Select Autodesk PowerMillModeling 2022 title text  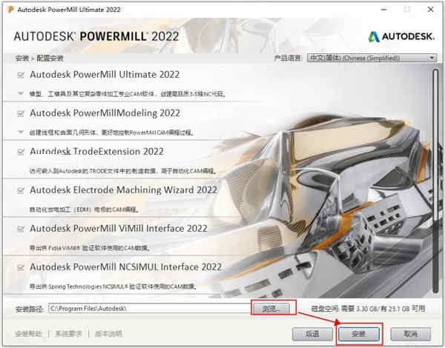pos(105,113)
